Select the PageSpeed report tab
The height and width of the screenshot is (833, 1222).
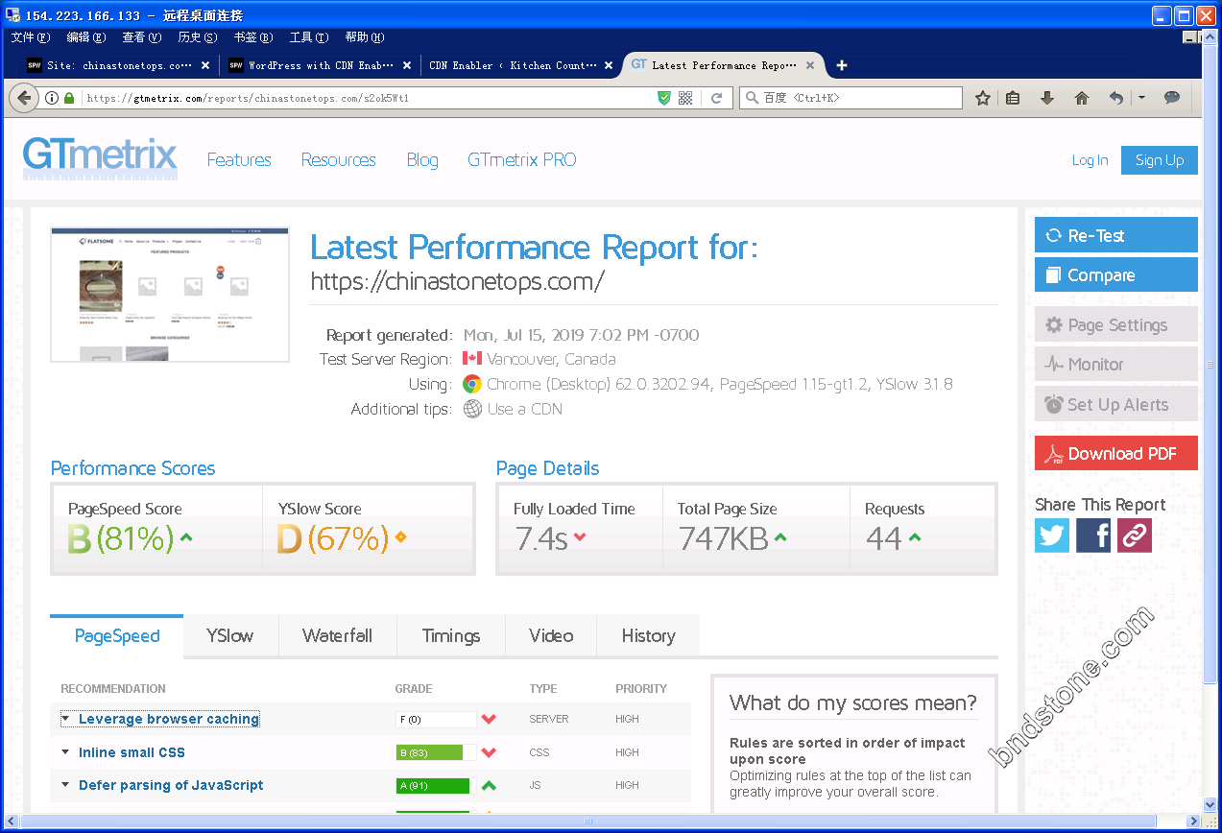(117, 635)
